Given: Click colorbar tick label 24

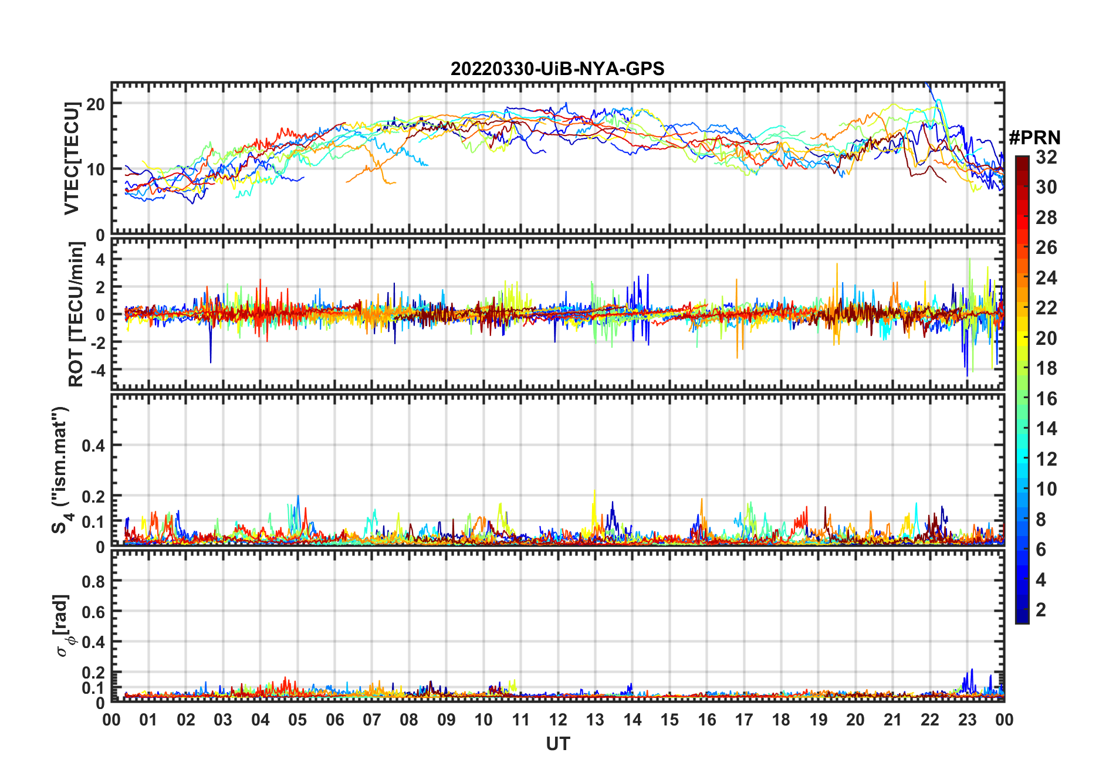Looking at the screenshot, I should [x=1046, y=278].
